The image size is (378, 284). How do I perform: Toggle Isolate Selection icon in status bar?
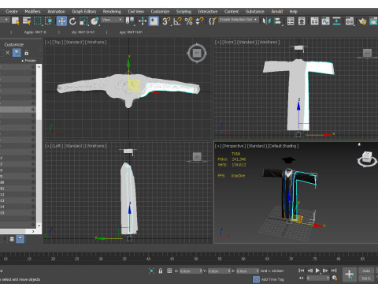point(151,271)
